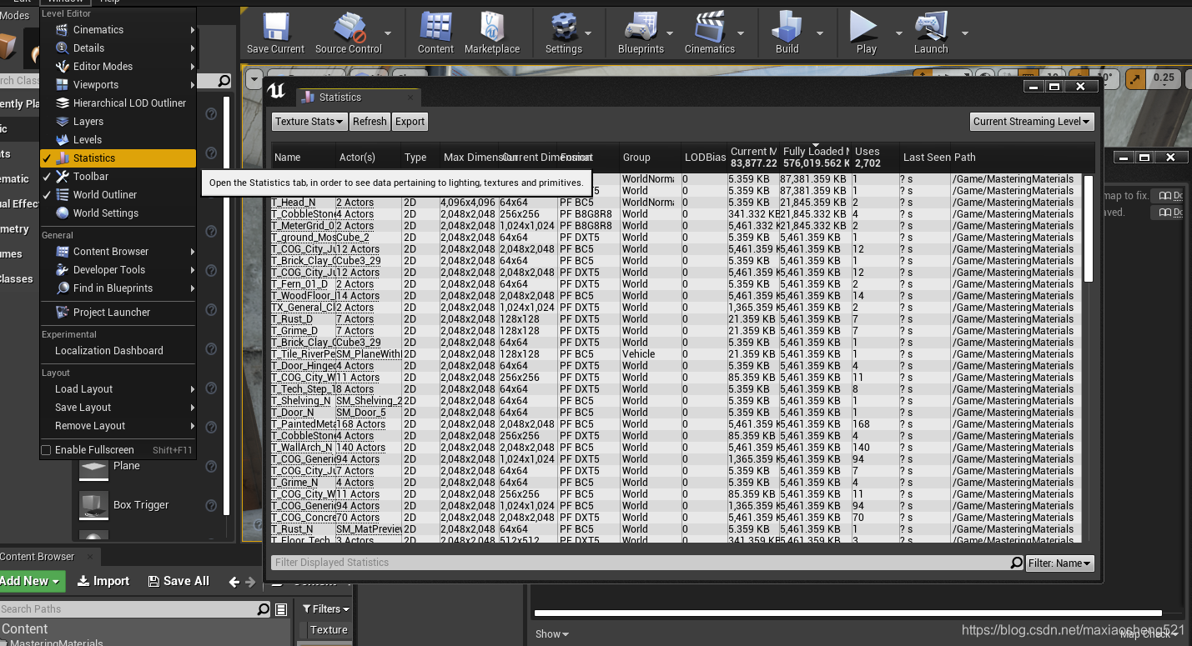Click the Play toolbar icon

866,33
